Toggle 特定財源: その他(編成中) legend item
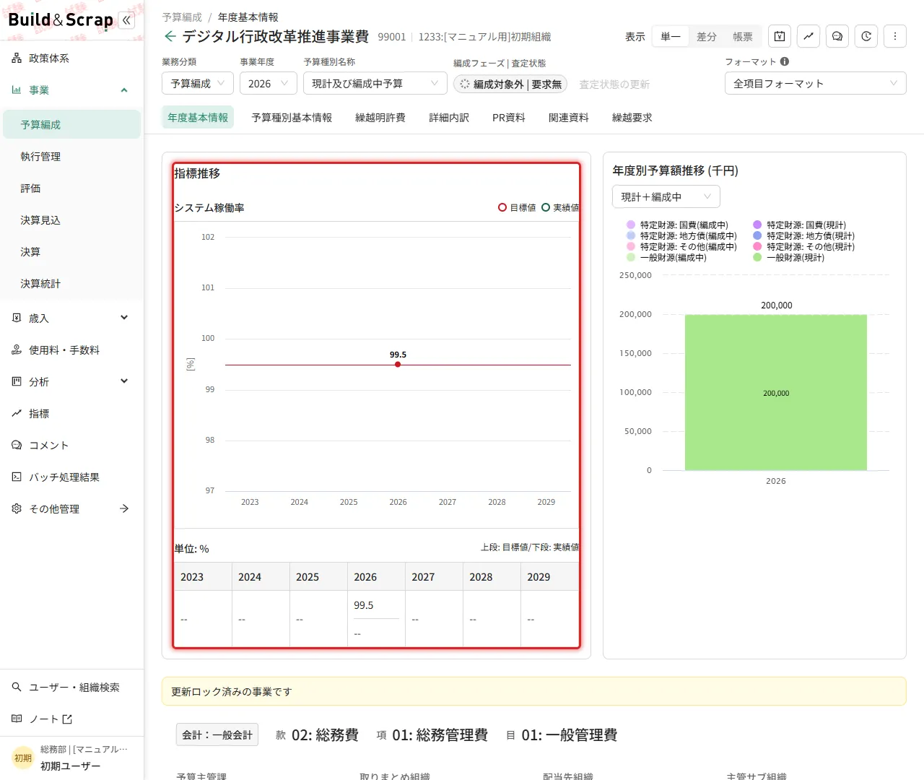This screenshot has width=924, height=780. [x=681, y=247]
